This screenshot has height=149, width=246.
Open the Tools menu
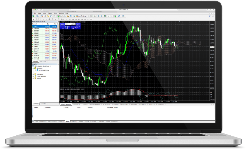[x=55, y=13]
